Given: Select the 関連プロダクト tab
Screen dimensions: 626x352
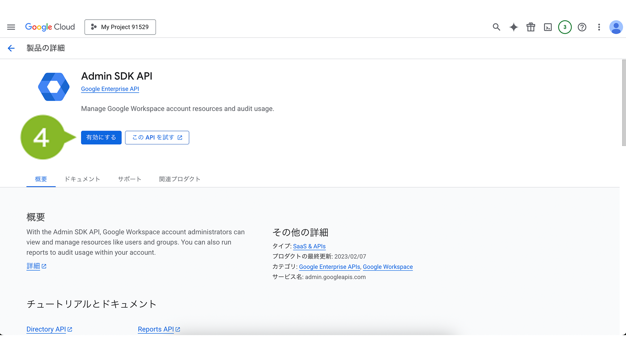Looking at the screenshot, I should tap(180, 179).
